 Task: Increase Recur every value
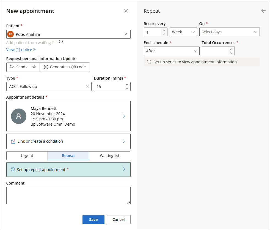pos(164,30)
